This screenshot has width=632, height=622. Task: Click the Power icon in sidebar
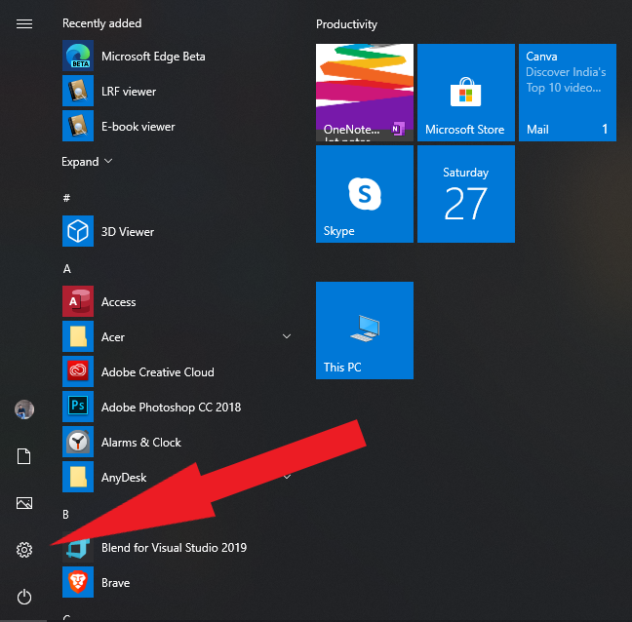click(24, 597)
